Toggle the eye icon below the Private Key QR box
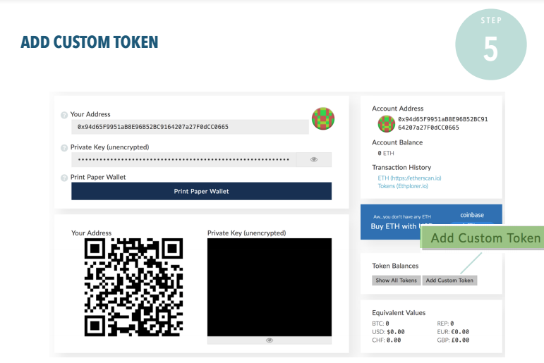Screen dimensions: 544x363 pos(270,340)
